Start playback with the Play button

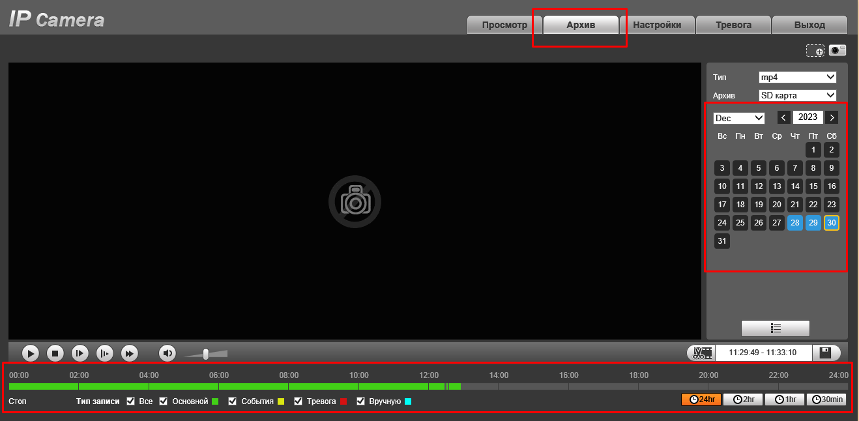point(31,353)
